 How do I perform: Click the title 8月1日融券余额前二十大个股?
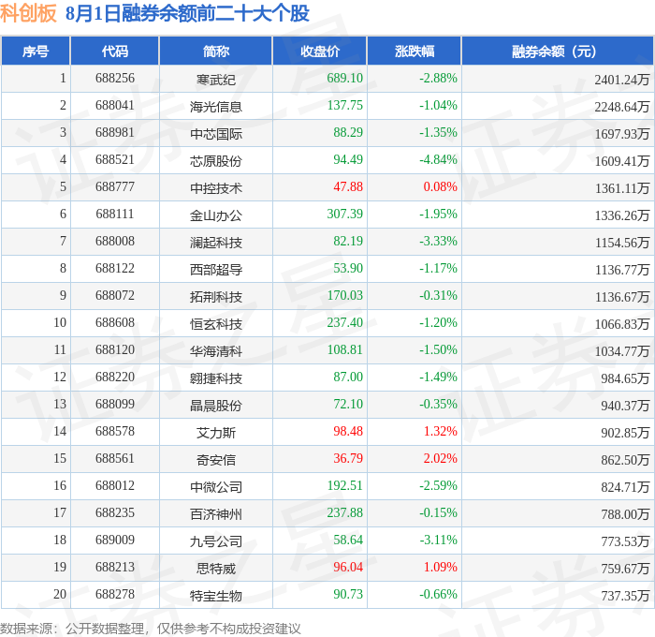pos(187,13)
